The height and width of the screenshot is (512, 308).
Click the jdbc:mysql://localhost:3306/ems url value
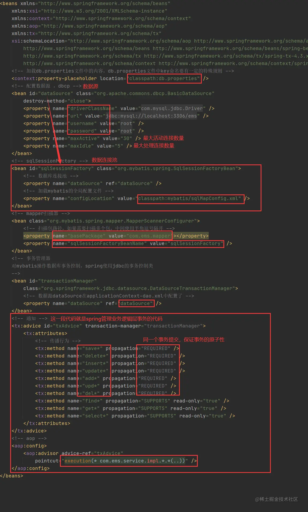pos(151,116)
